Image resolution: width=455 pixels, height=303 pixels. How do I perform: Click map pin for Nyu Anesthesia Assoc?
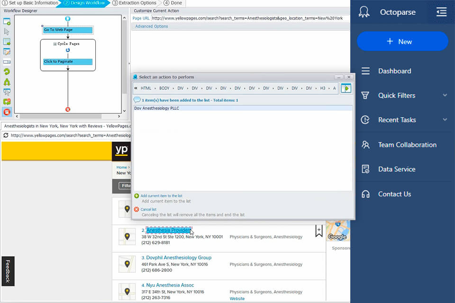coord(127,292)
